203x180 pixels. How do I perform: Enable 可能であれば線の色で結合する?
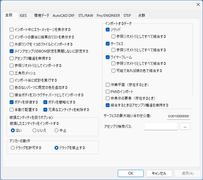click(x=113, y=70)
